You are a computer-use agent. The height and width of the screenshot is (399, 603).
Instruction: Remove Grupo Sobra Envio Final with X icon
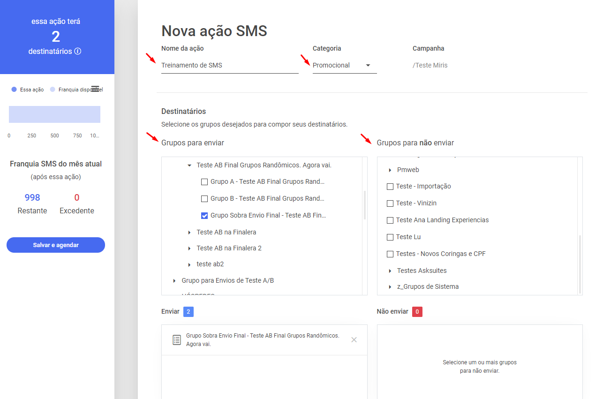[354, 339]
